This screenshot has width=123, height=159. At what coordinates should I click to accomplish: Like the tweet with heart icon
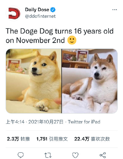75,155
